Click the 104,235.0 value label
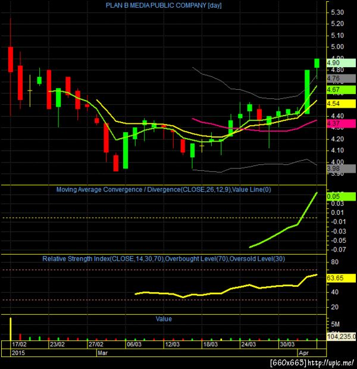This screenshot has height=369, width=357. click(341, 336)
